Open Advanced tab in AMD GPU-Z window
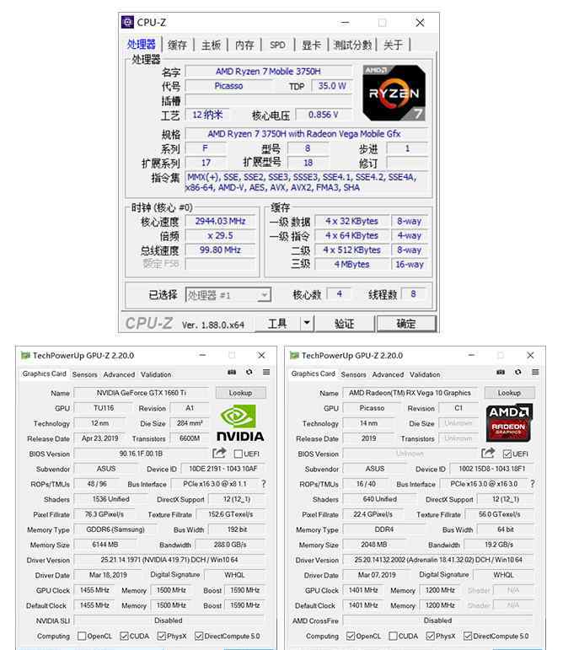The width and height of the screenshot is (563, 650). [x=388, y=374]
